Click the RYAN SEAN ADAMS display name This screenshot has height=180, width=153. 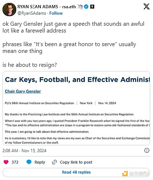[38, 7]
